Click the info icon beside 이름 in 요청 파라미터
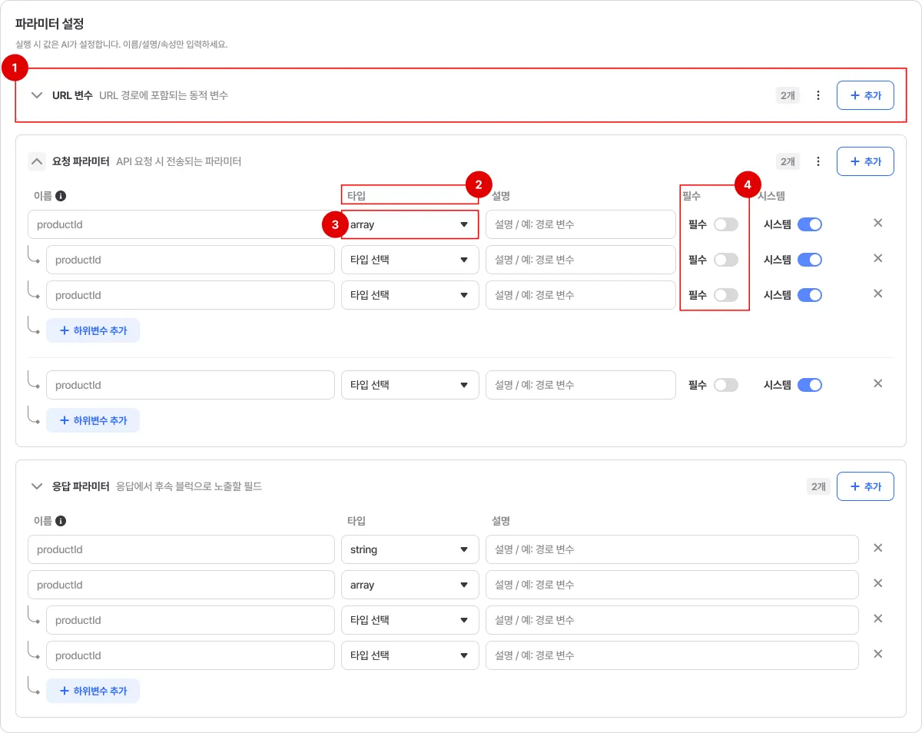Screen dimensions: 922x733 click(x=61, y=196)
